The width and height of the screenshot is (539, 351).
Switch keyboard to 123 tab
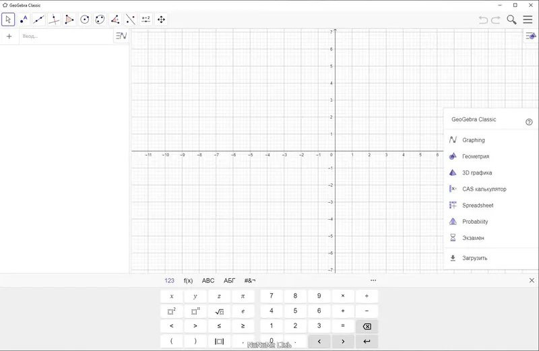pos(170,280)
